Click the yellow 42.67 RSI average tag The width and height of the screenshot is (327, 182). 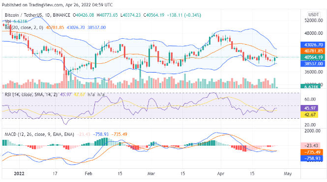[x=309, y=114]
